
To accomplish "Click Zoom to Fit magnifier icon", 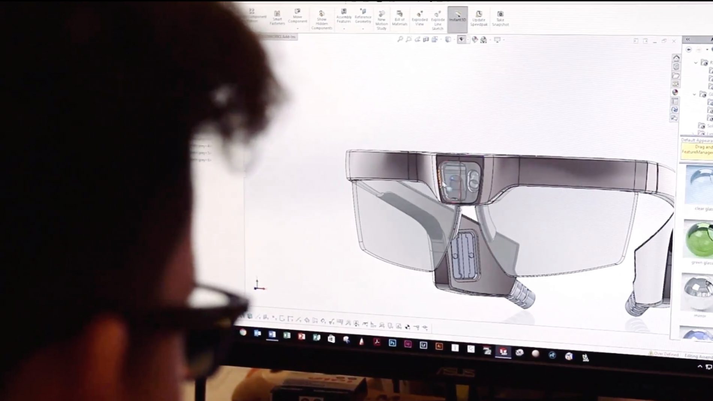I will point(400,39).
